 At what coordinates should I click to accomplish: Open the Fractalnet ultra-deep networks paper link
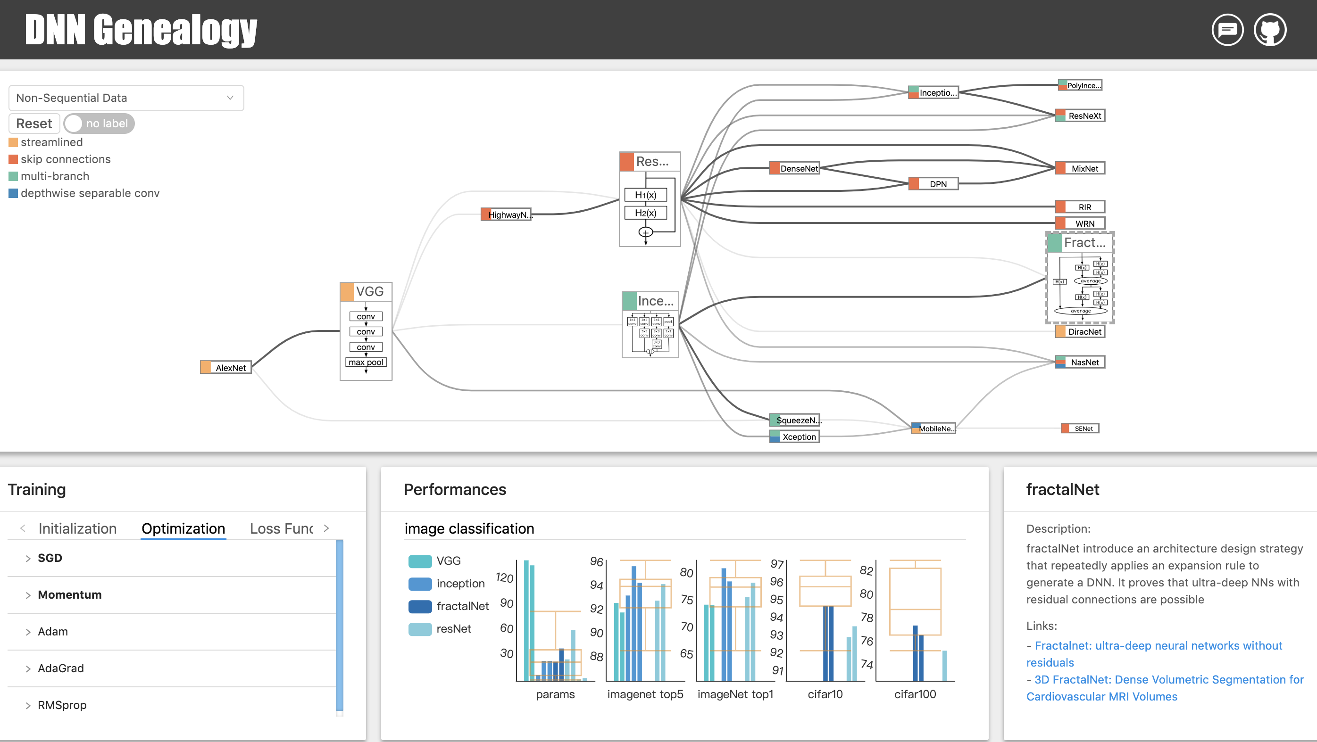point(1158,645)
